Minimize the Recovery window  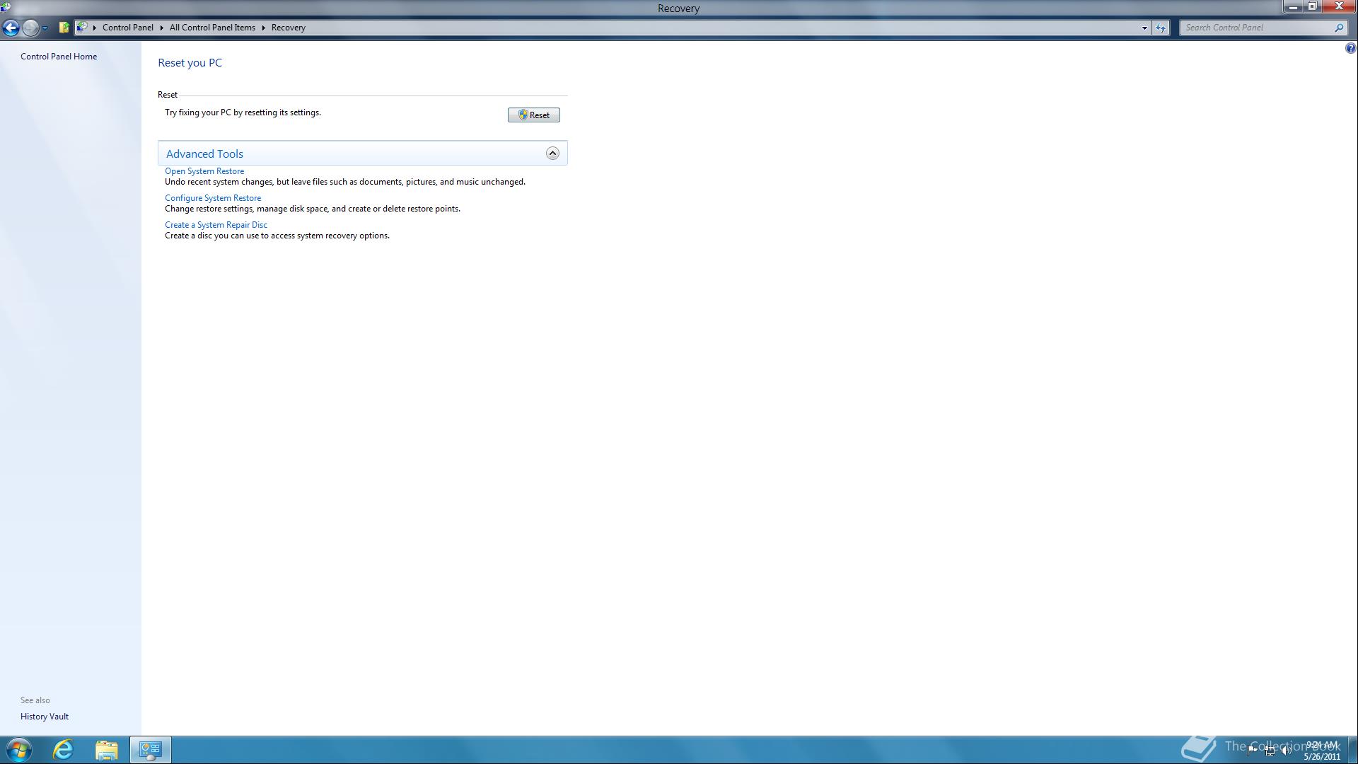coord(1293,7)
